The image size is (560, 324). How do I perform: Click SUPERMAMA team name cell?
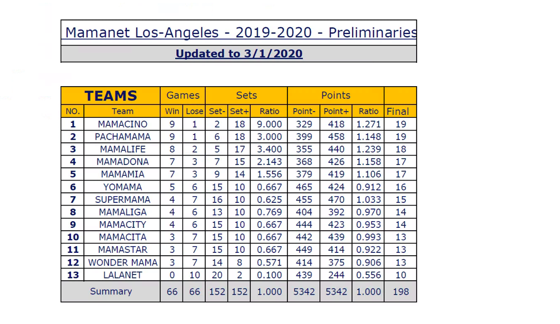pyautogui.click(x=122, y=200)
